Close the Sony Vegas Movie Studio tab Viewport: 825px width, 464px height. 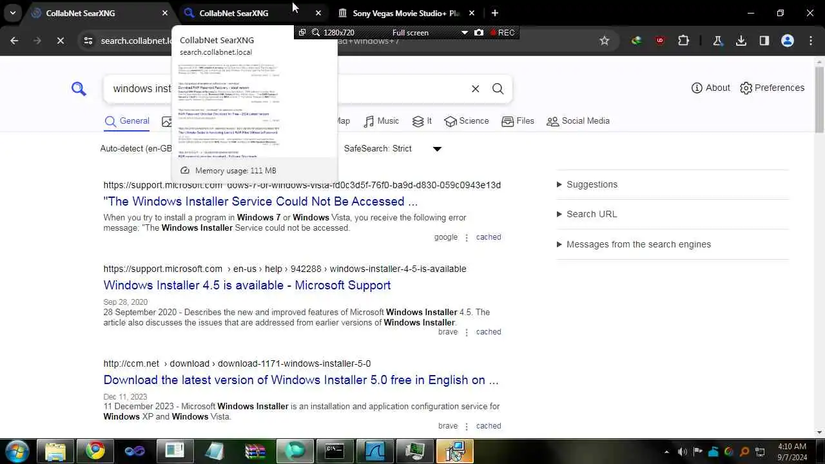[472, 13]
